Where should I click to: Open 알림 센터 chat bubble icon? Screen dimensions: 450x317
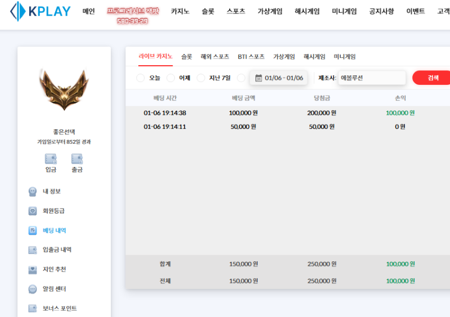click(x=33, y=289)
